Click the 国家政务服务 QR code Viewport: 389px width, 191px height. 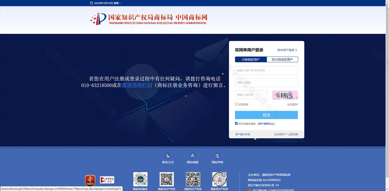[x=140, y=179]
